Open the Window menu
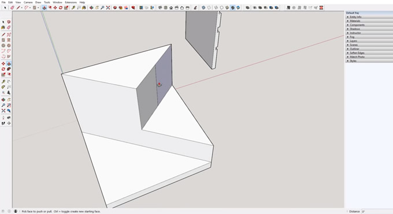Image resolution: width=393 pixels, height=214 pixels. pyautogui.click(x=57, y=2)
